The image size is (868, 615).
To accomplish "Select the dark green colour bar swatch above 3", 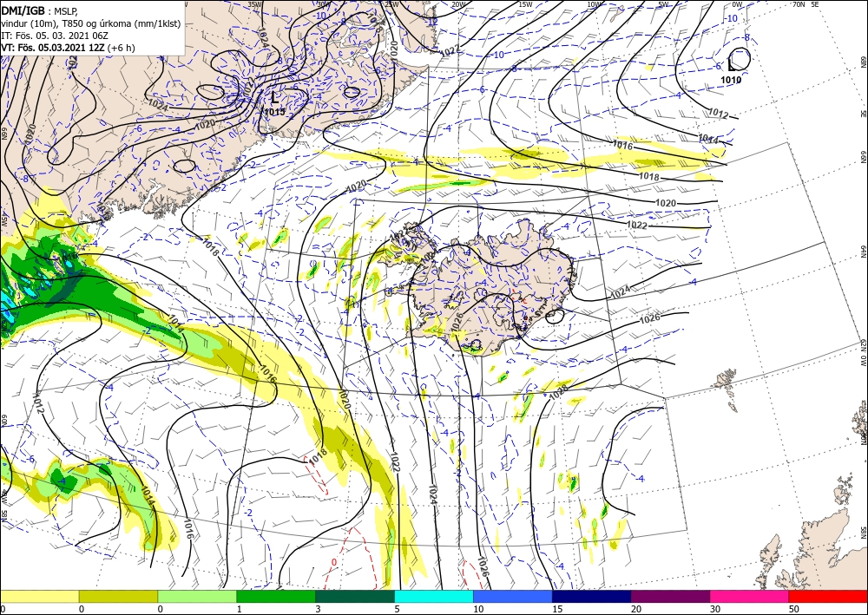I will tap(355, 596).
